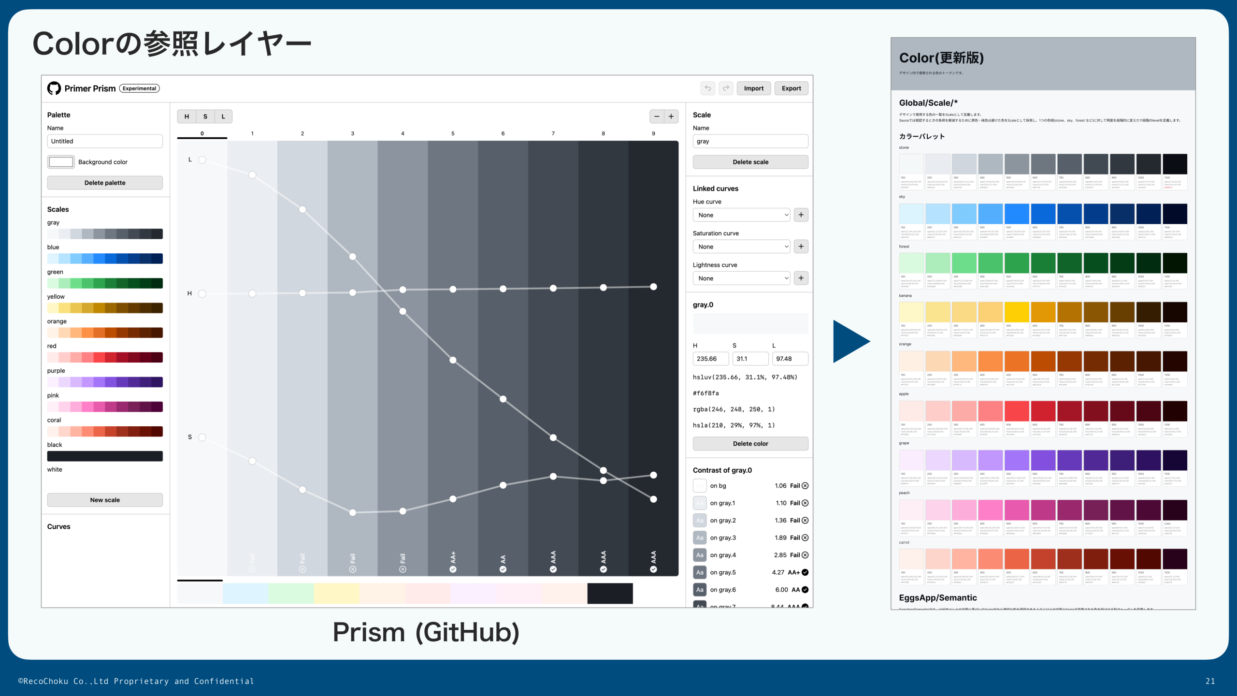Toggle the S channel button

pyautogui.click(x=205, y=116)
